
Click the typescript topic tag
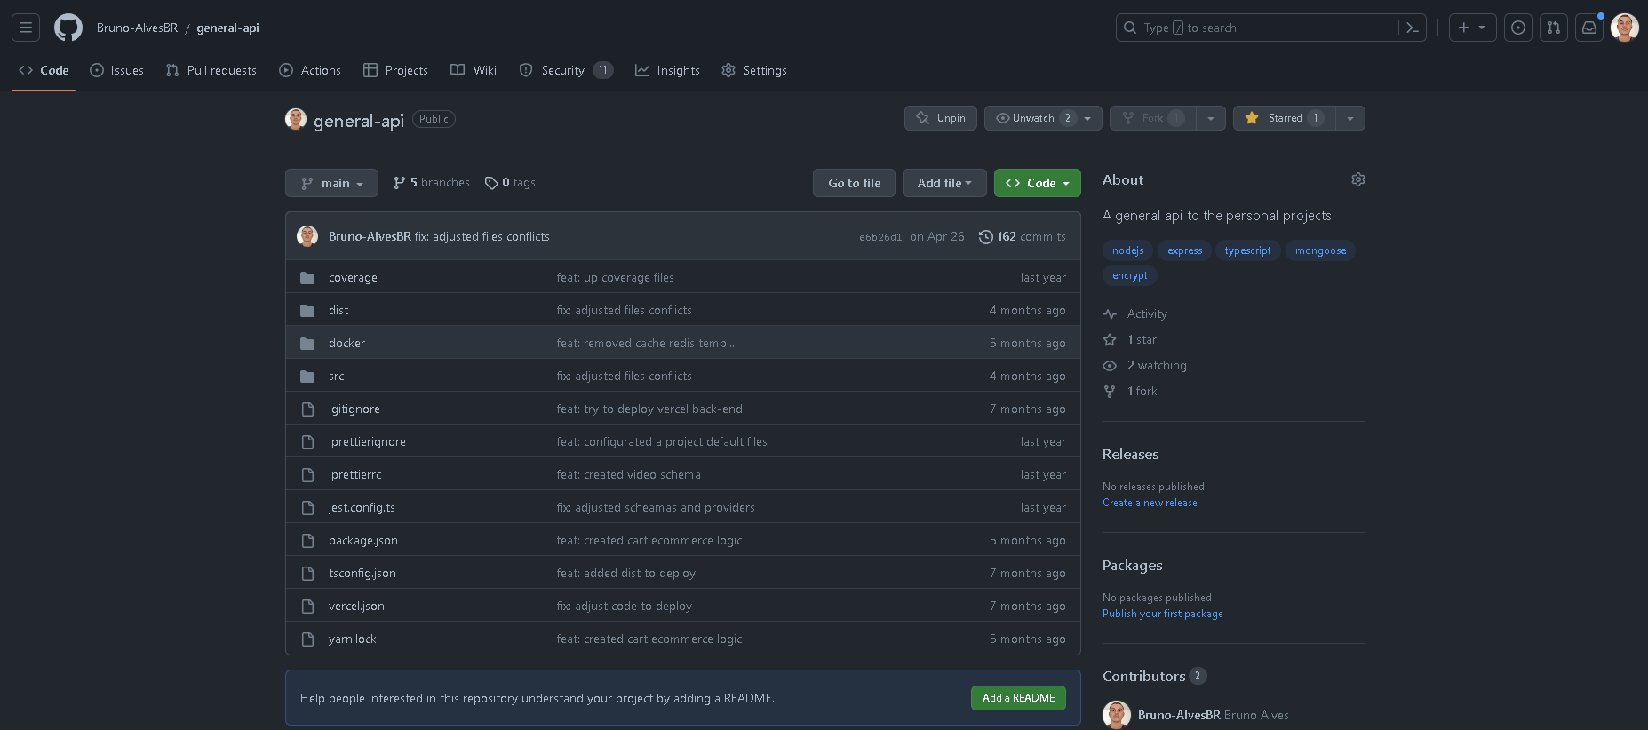[x=1247, y=250]
